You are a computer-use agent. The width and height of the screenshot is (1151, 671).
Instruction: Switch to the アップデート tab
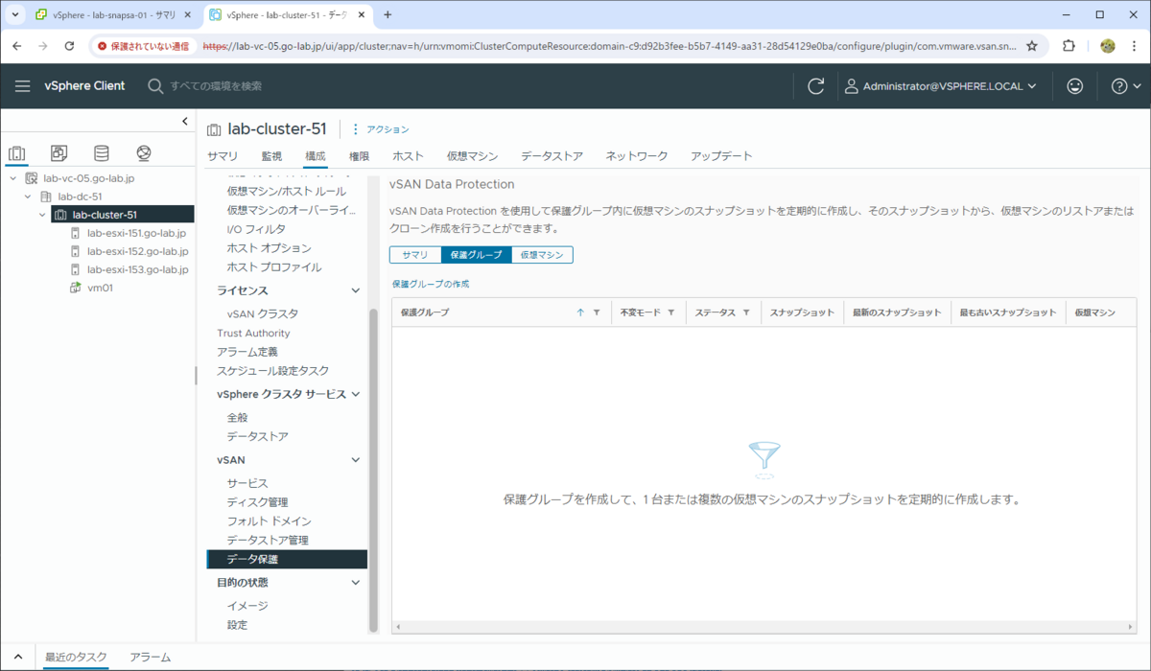[721, 156]
